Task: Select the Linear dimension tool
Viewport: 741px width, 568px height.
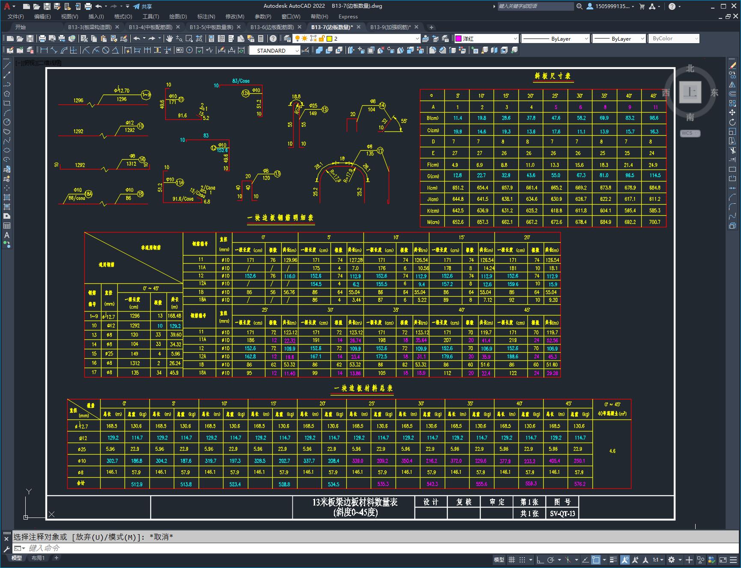Action: click(x=44, y=51)
